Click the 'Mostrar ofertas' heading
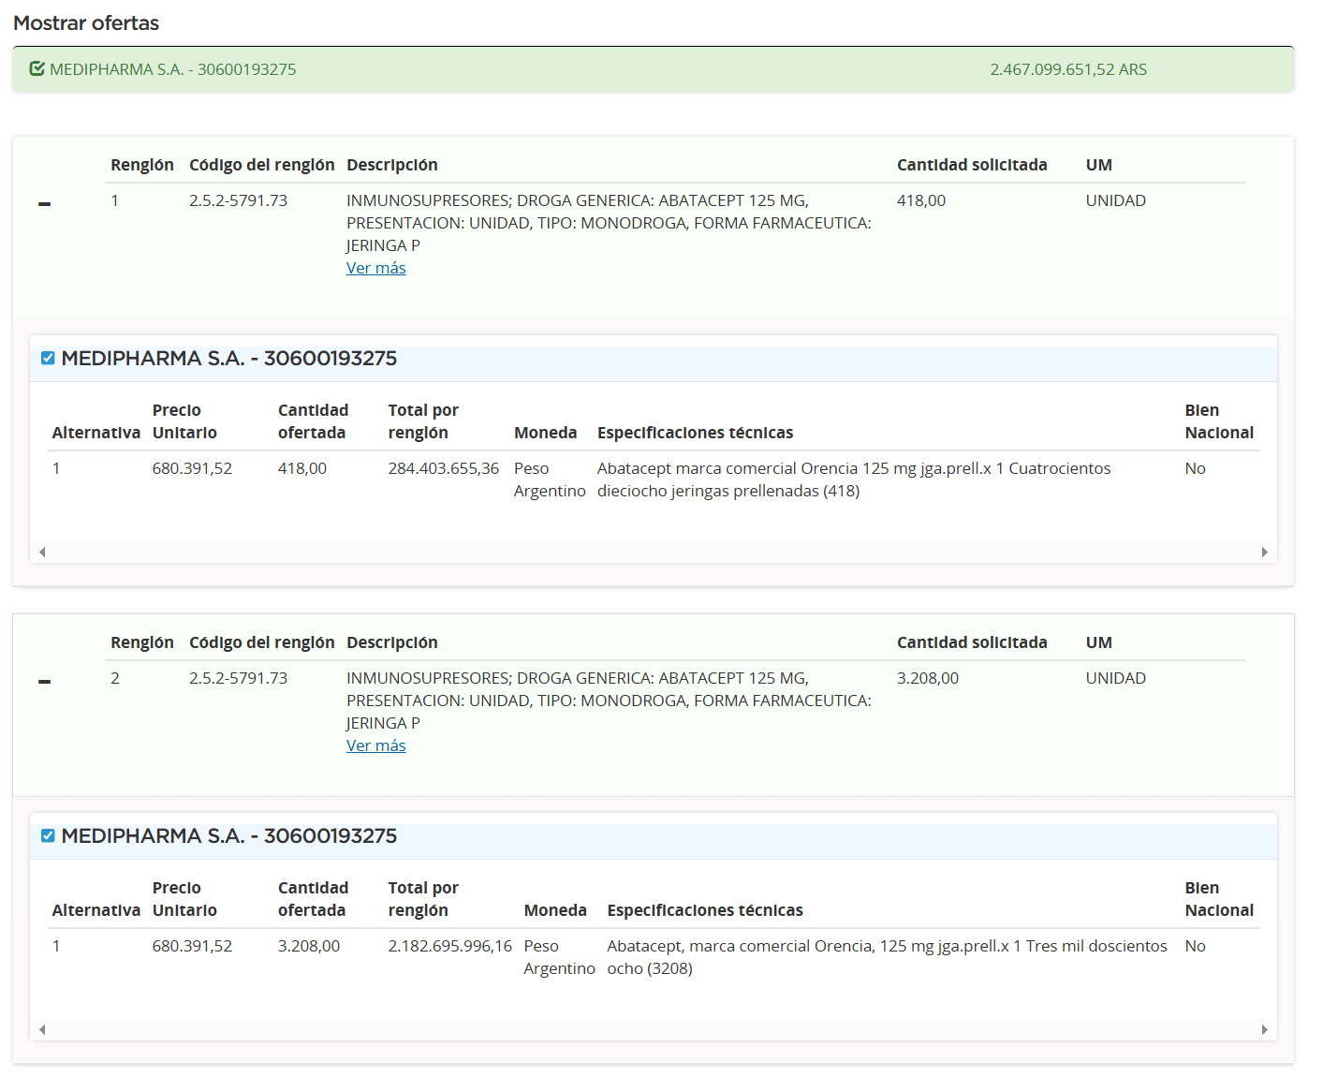 pos(86,22)
